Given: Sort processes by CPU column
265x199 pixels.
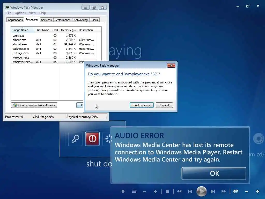Looking at the screenshot, I should [x=55, y=30].
